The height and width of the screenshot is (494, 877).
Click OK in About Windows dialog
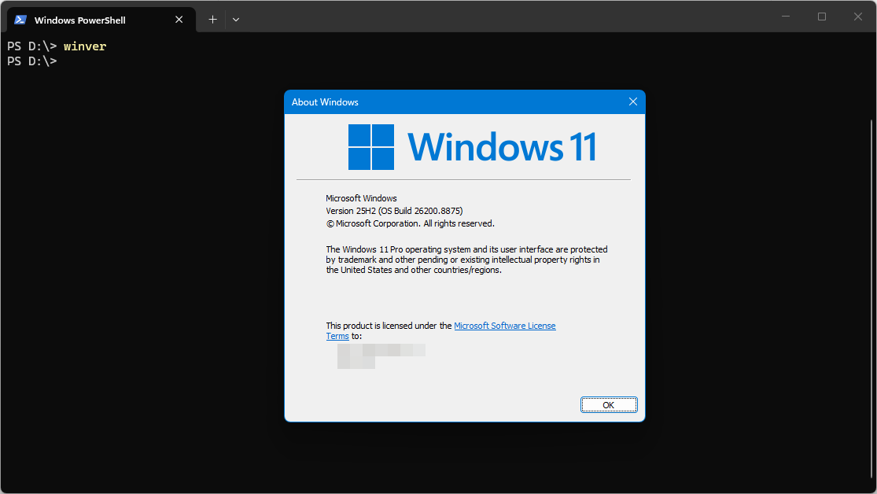(x=609, y=404)
